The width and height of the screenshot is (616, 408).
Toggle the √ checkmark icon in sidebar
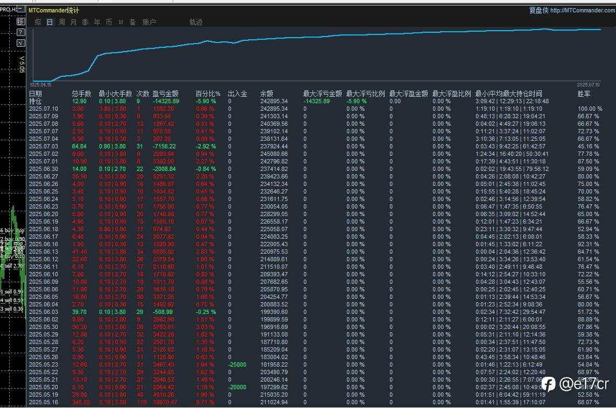(21, 43)
